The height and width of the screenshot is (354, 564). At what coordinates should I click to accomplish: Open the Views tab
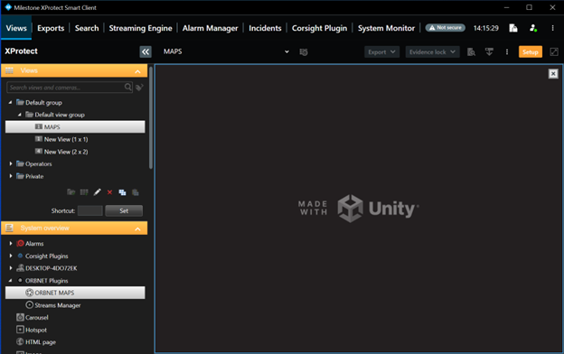[x=16, y=28]
